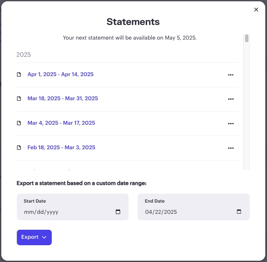Click document icon beside Mar 4, 2025 statement
This screenshot has height=262, width=267.
point(19,123)
